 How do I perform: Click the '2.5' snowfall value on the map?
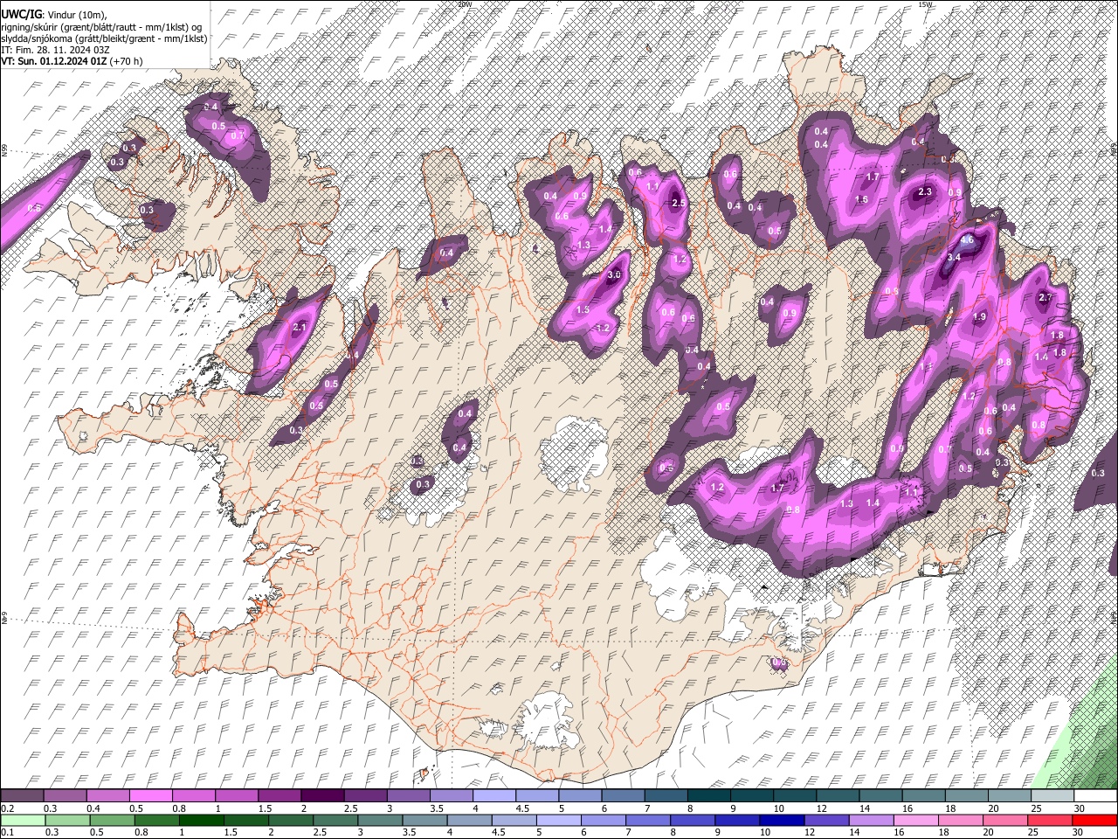[x=679, y=203]
